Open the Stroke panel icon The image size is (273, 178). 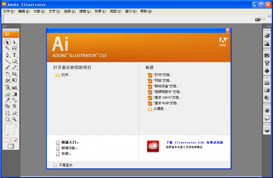267,83
